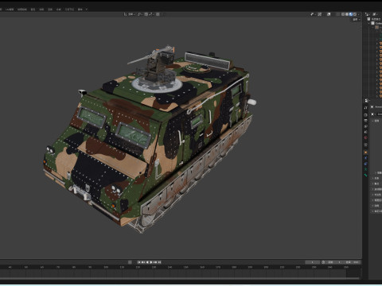Add a new workspace tab

point(87,10)
